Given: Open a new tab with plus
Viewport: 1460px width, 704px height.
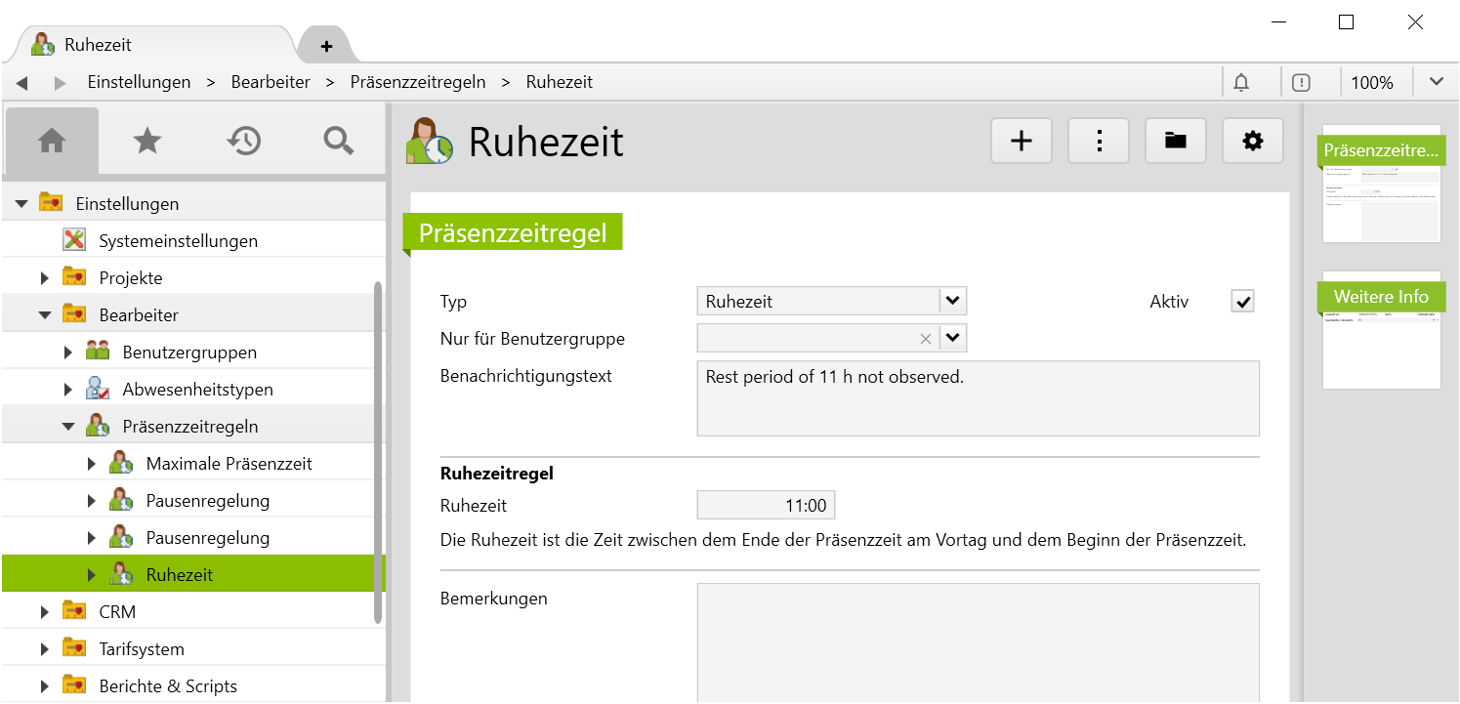Looking at the screenshot, I should point(326,46).
